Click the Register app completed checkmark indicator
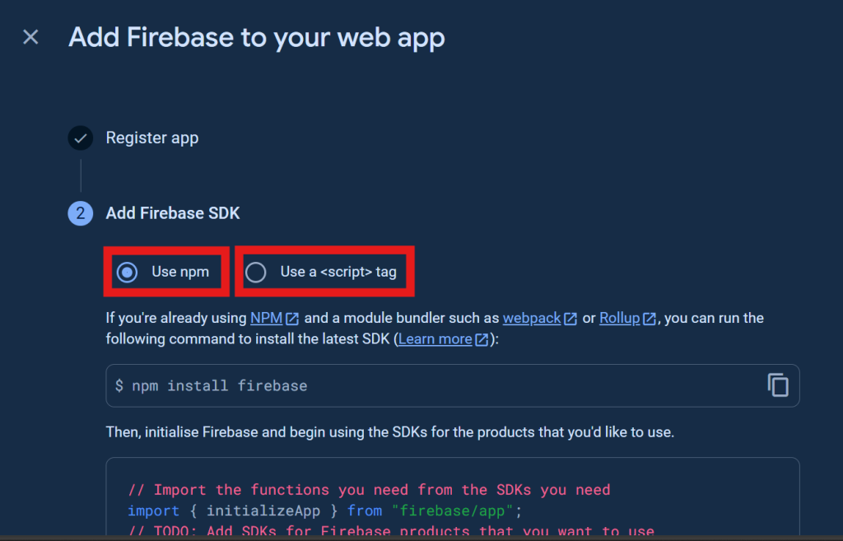The height and width of the screenshot is (541, 843). pos(80,138)
